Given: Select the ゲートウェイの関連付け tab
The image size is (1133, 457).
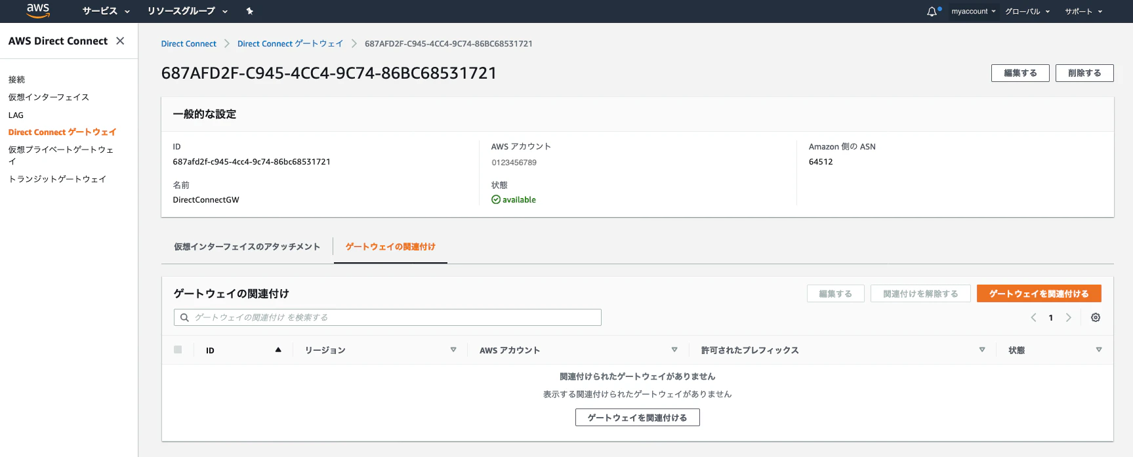Looking at the screenshot, I should (390, 247).
